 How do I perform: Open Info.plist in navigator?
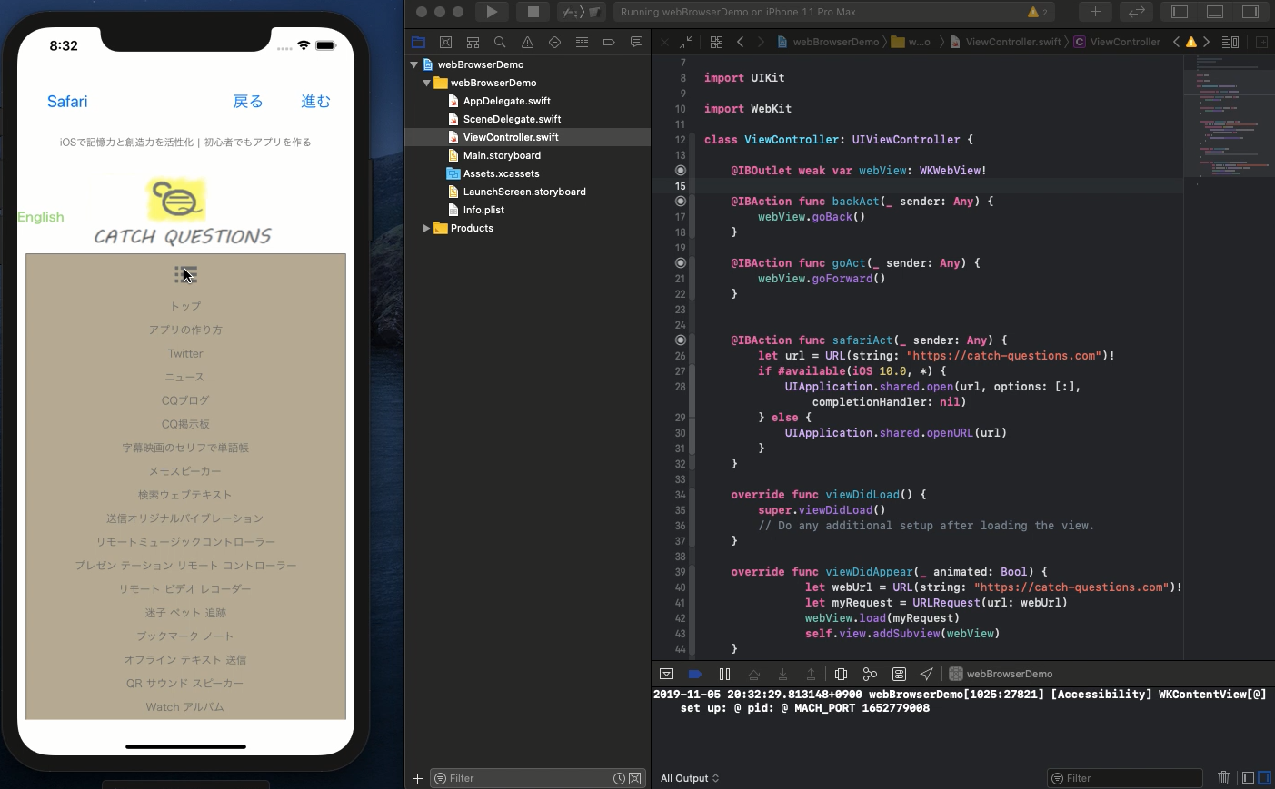483,210
